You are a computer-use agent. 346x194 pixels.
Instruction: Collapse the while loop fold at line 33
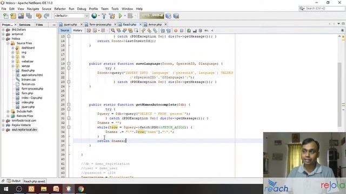click(69, 127)
